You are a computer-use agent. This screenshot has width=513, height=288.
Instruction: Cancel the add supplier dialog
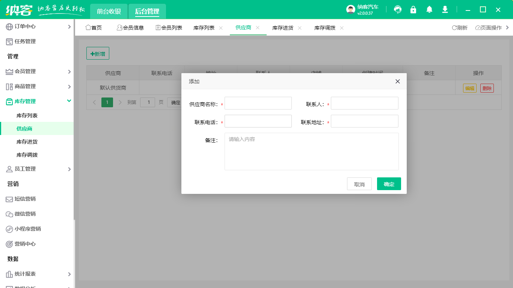[359, 184]
